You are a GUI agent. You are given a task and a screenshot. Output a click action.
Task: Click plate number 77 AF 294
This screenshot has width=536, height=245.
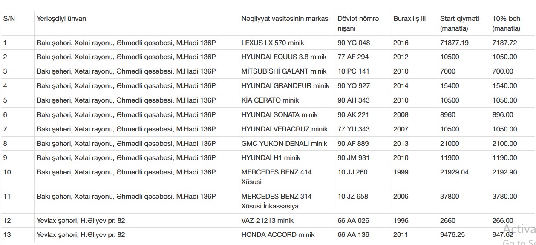click(x=353, y=57)
